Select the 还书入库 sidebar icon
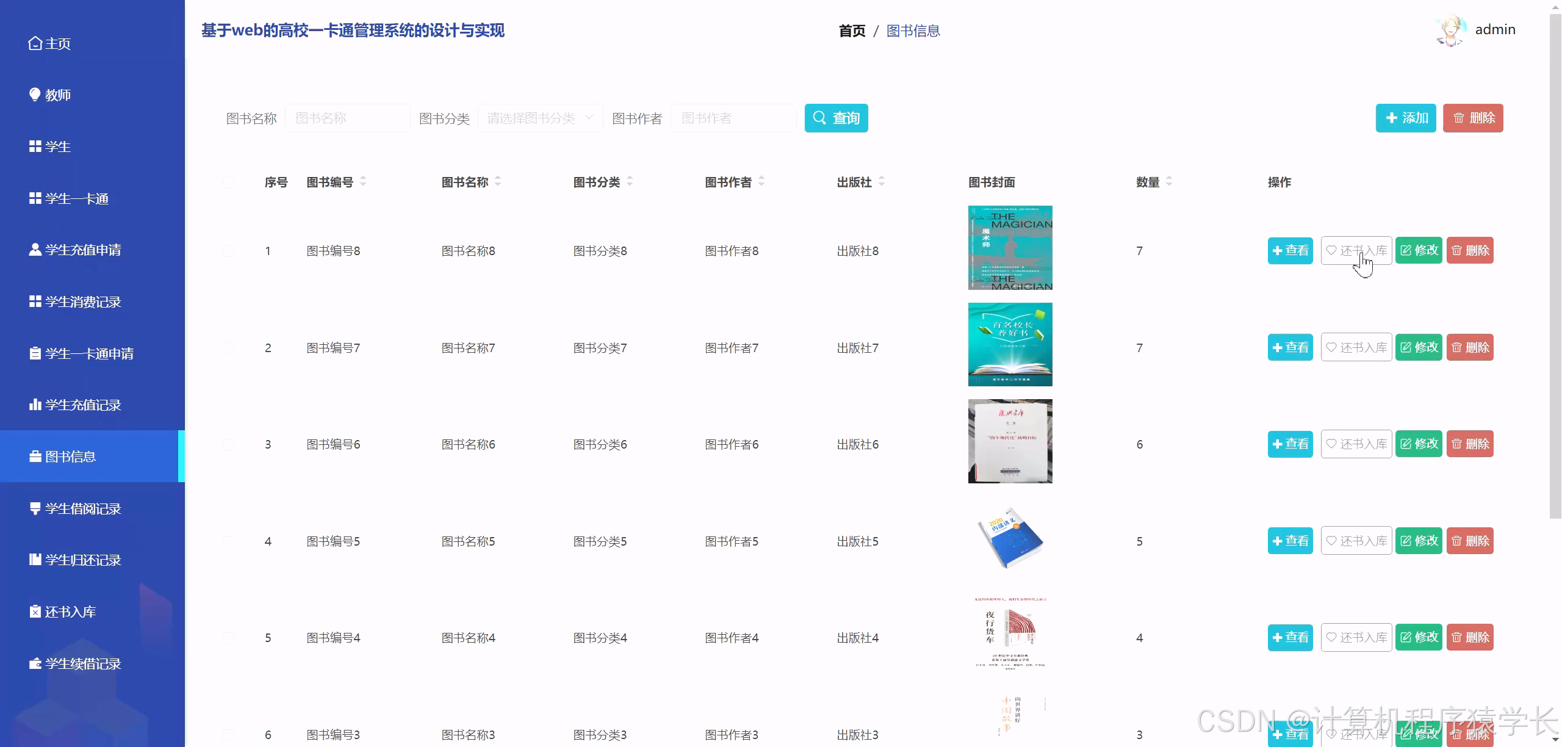The height and width of the screenshot is (747, 1562). 35,611
